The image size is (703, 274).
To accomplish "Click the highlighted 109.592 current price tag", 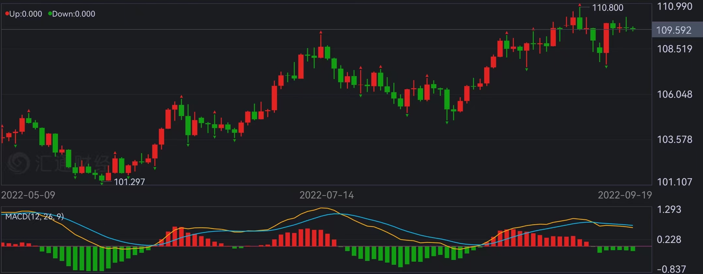I will (x=674, y=30).
